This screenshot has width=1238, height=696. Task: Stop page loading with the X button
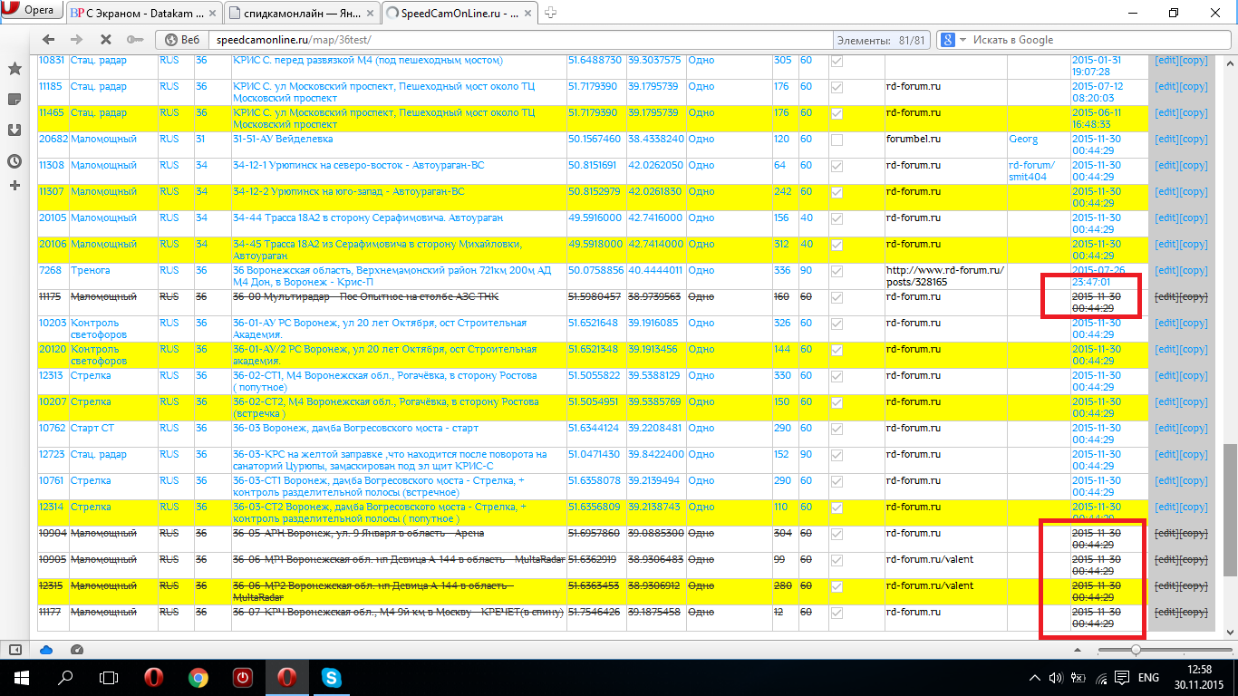pos(105,40)
